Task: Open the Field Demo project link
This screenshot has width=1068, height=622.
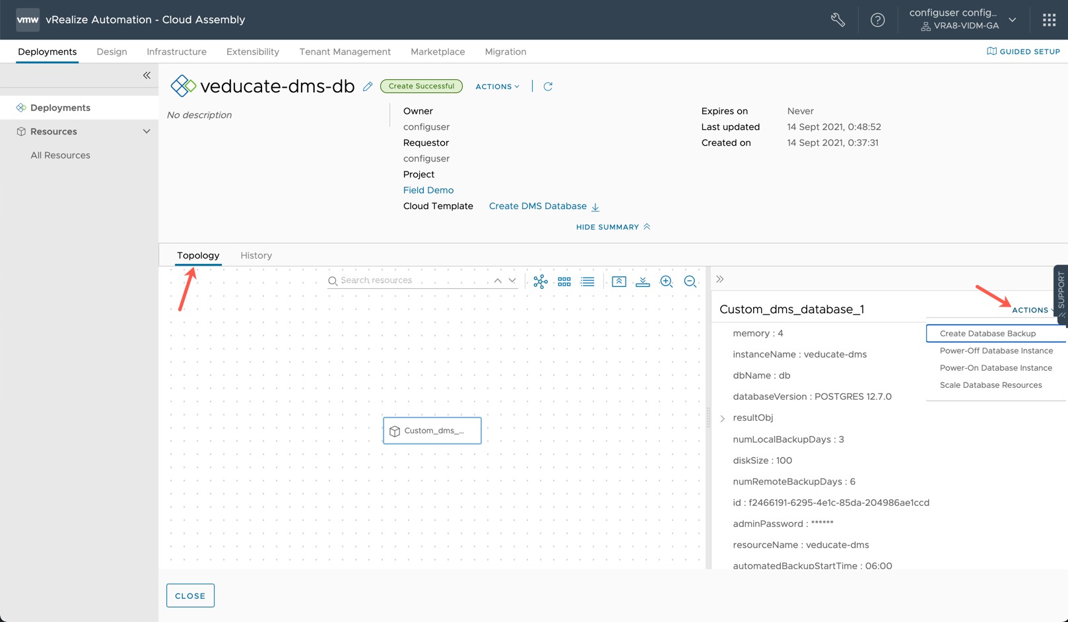Action: 428,190
